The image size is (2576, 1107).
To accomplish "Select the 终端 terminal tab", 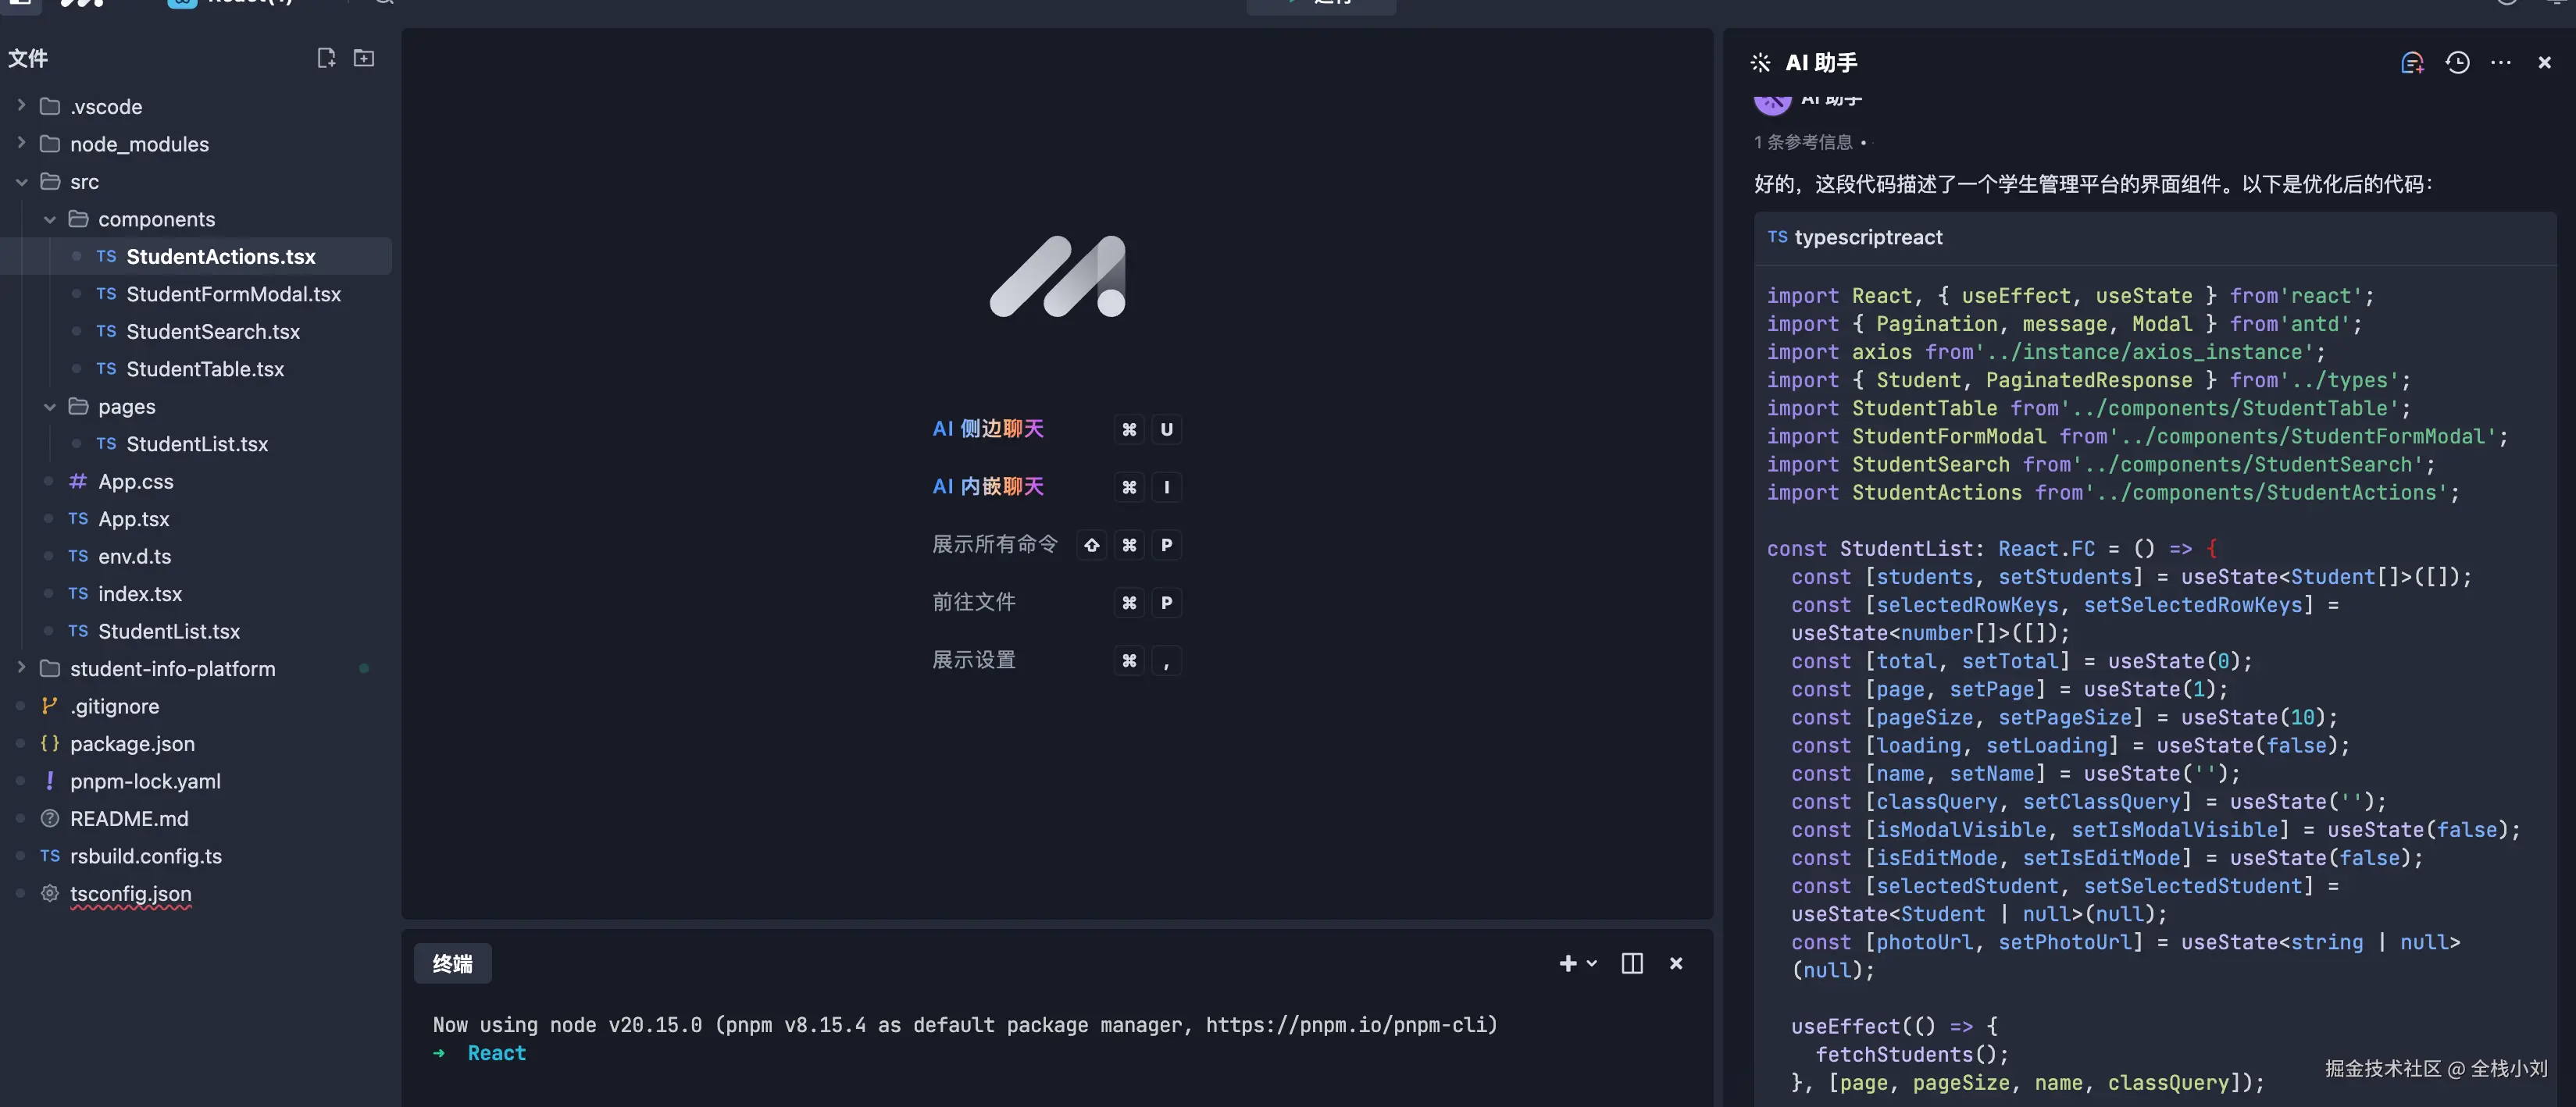I will tap(452, 963).
